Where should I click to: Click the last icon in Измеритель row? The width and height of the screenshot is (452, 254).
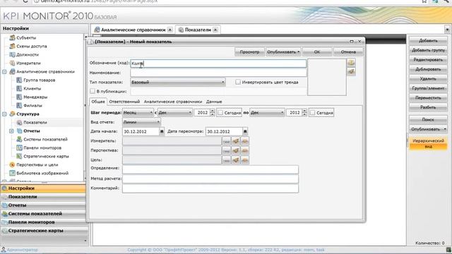(245, 141)
